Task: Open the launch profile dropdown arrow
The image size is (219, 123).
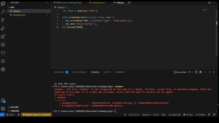Action: (x=192, y=72)
